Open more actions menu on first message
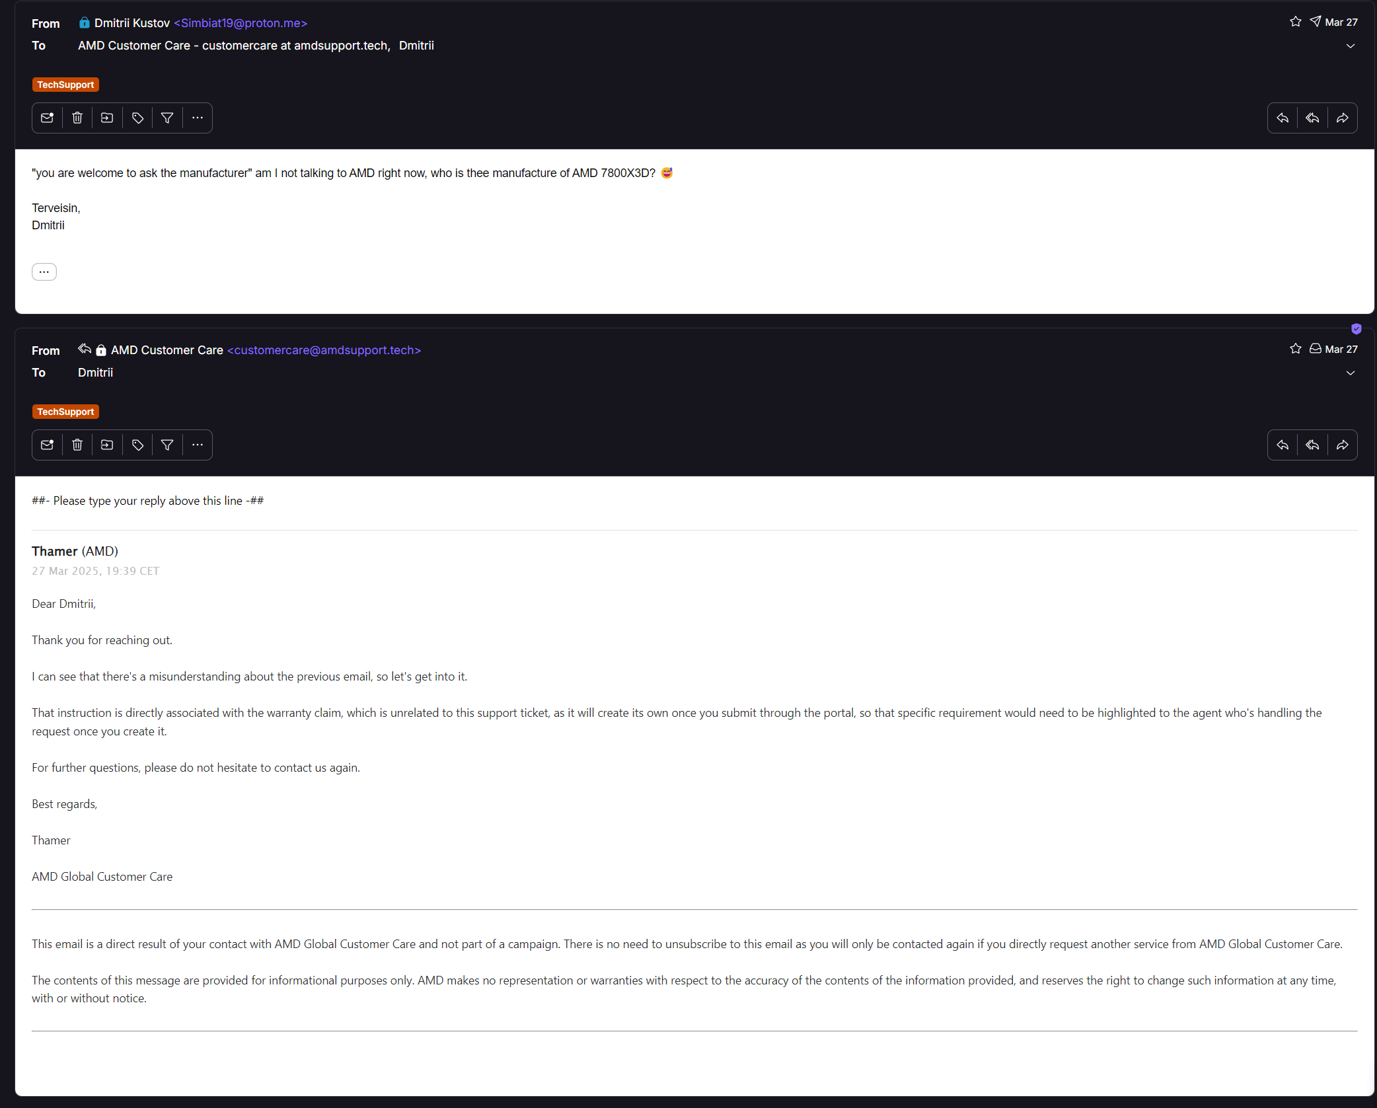 198,118
